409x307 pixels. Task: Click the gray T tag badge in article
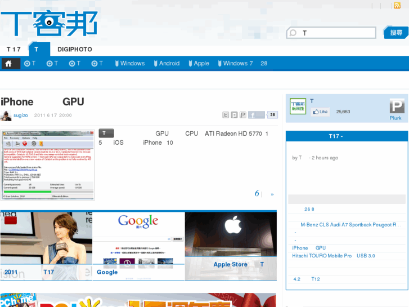106,134
